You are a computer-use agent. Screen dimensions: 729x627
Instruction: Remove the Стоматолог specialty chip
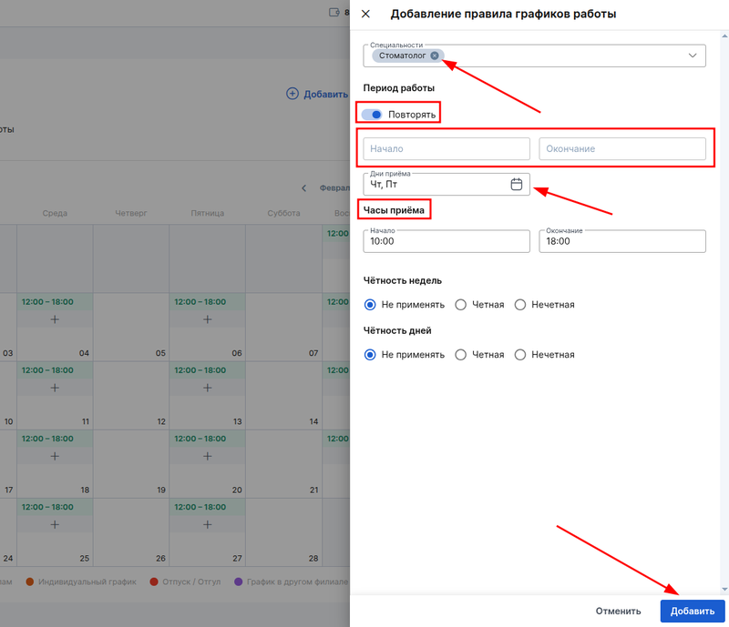[435, 56]
